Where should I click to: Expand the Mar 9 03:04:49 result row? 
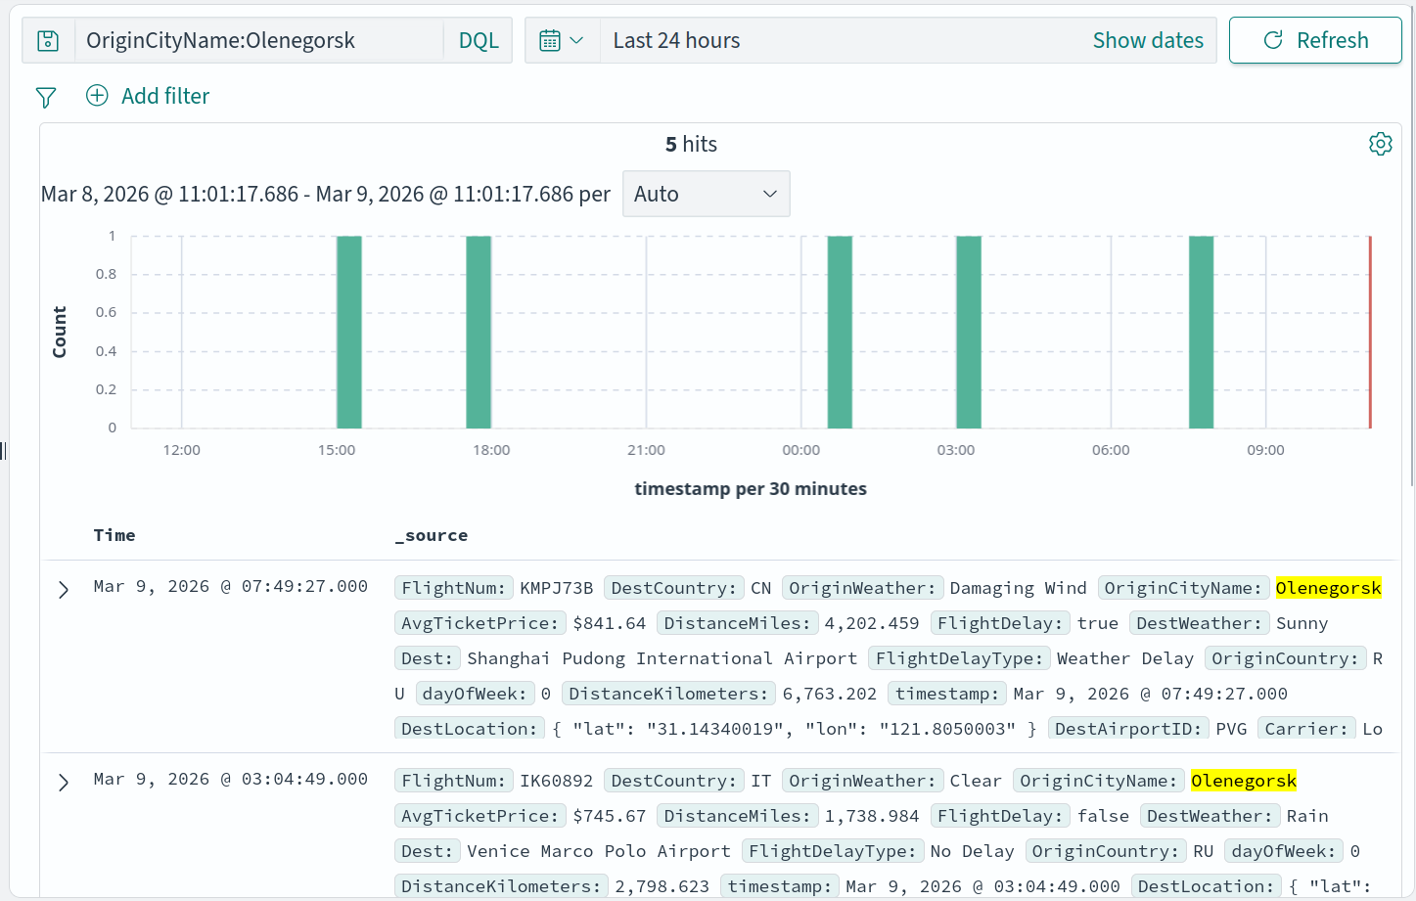click(63, 782)
